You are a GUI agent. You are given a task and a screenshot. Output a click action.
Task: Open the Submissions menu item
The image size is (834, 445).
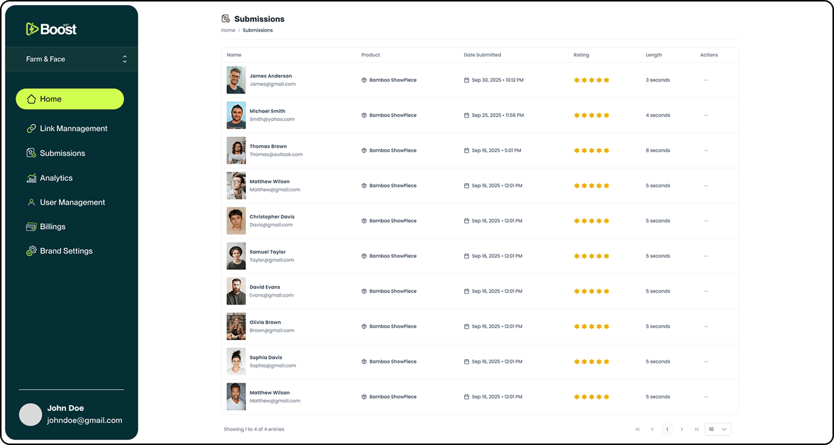pyautogui.click(x=62, y=154)
